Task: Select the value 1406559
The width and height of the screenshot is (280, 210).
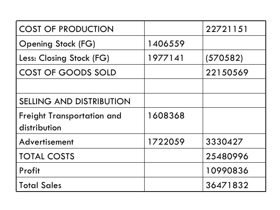Action: (x=166, y=44)
